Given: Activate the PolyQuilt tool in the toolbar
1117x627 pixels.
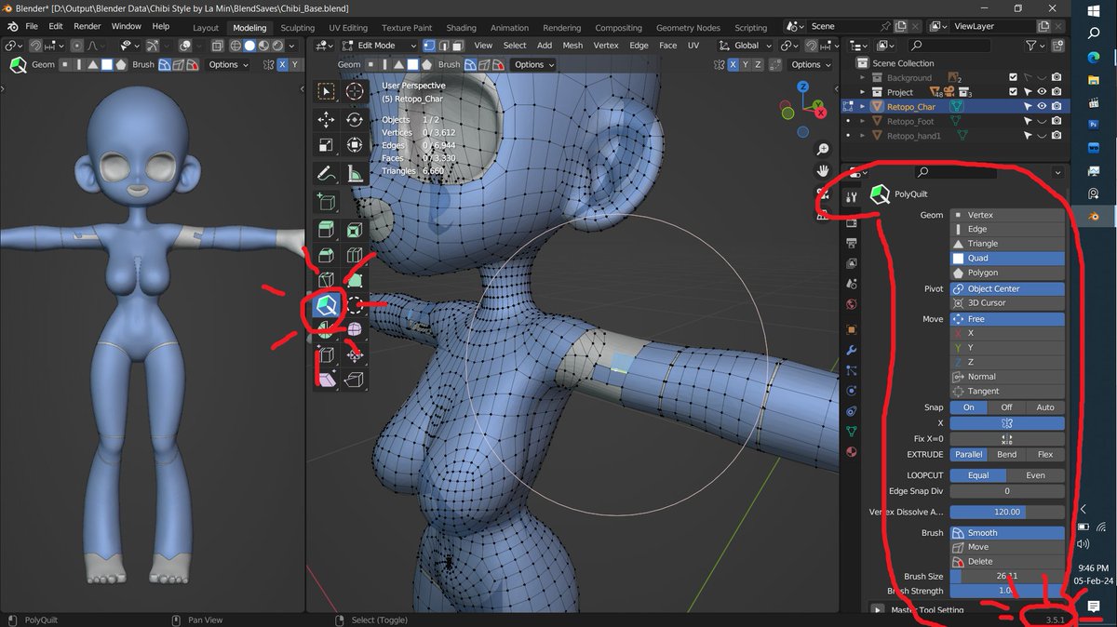Looking at the screenshot, I should [327, 305].
